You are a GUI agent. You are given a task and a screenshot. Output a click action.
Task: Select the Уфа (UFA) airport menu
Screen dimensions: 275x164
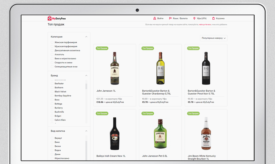tap(202, 18)
